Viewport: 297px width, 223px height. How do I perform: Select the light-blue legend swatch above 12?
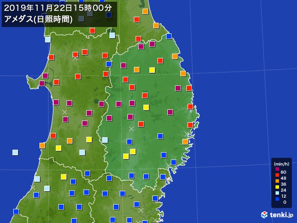pos(277,193)
